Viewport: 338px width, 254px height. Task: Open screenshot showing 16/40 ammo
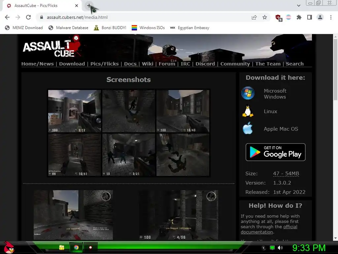pyautogui.click(x=183, y=111)
